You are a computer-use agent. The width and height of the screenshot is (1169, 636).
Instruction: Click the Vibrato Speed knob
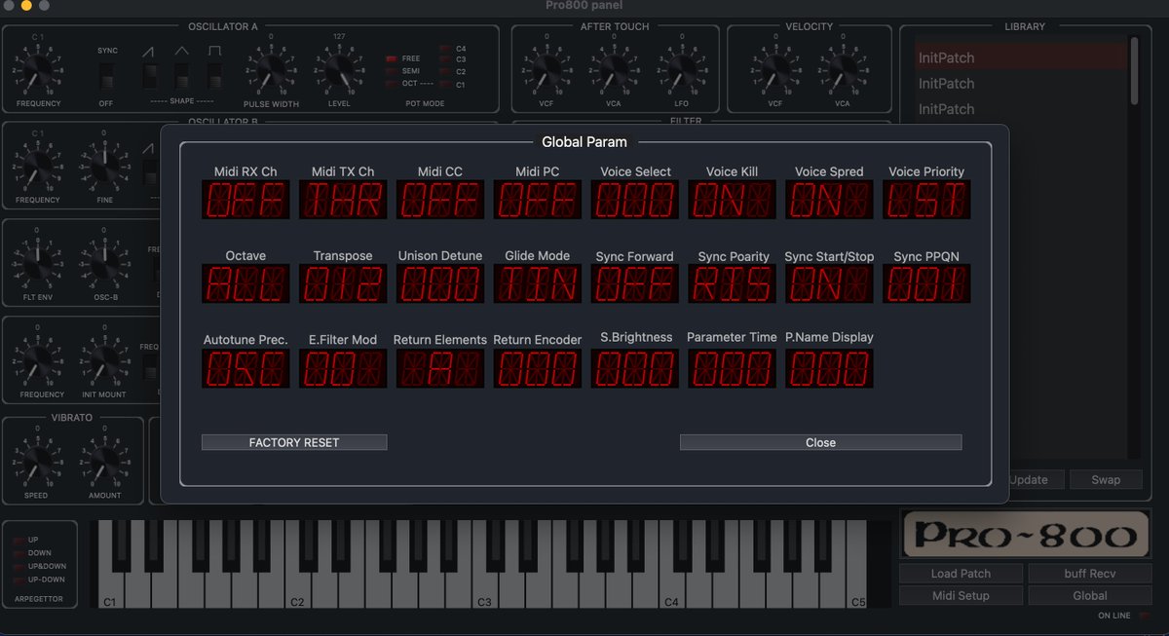38,461
